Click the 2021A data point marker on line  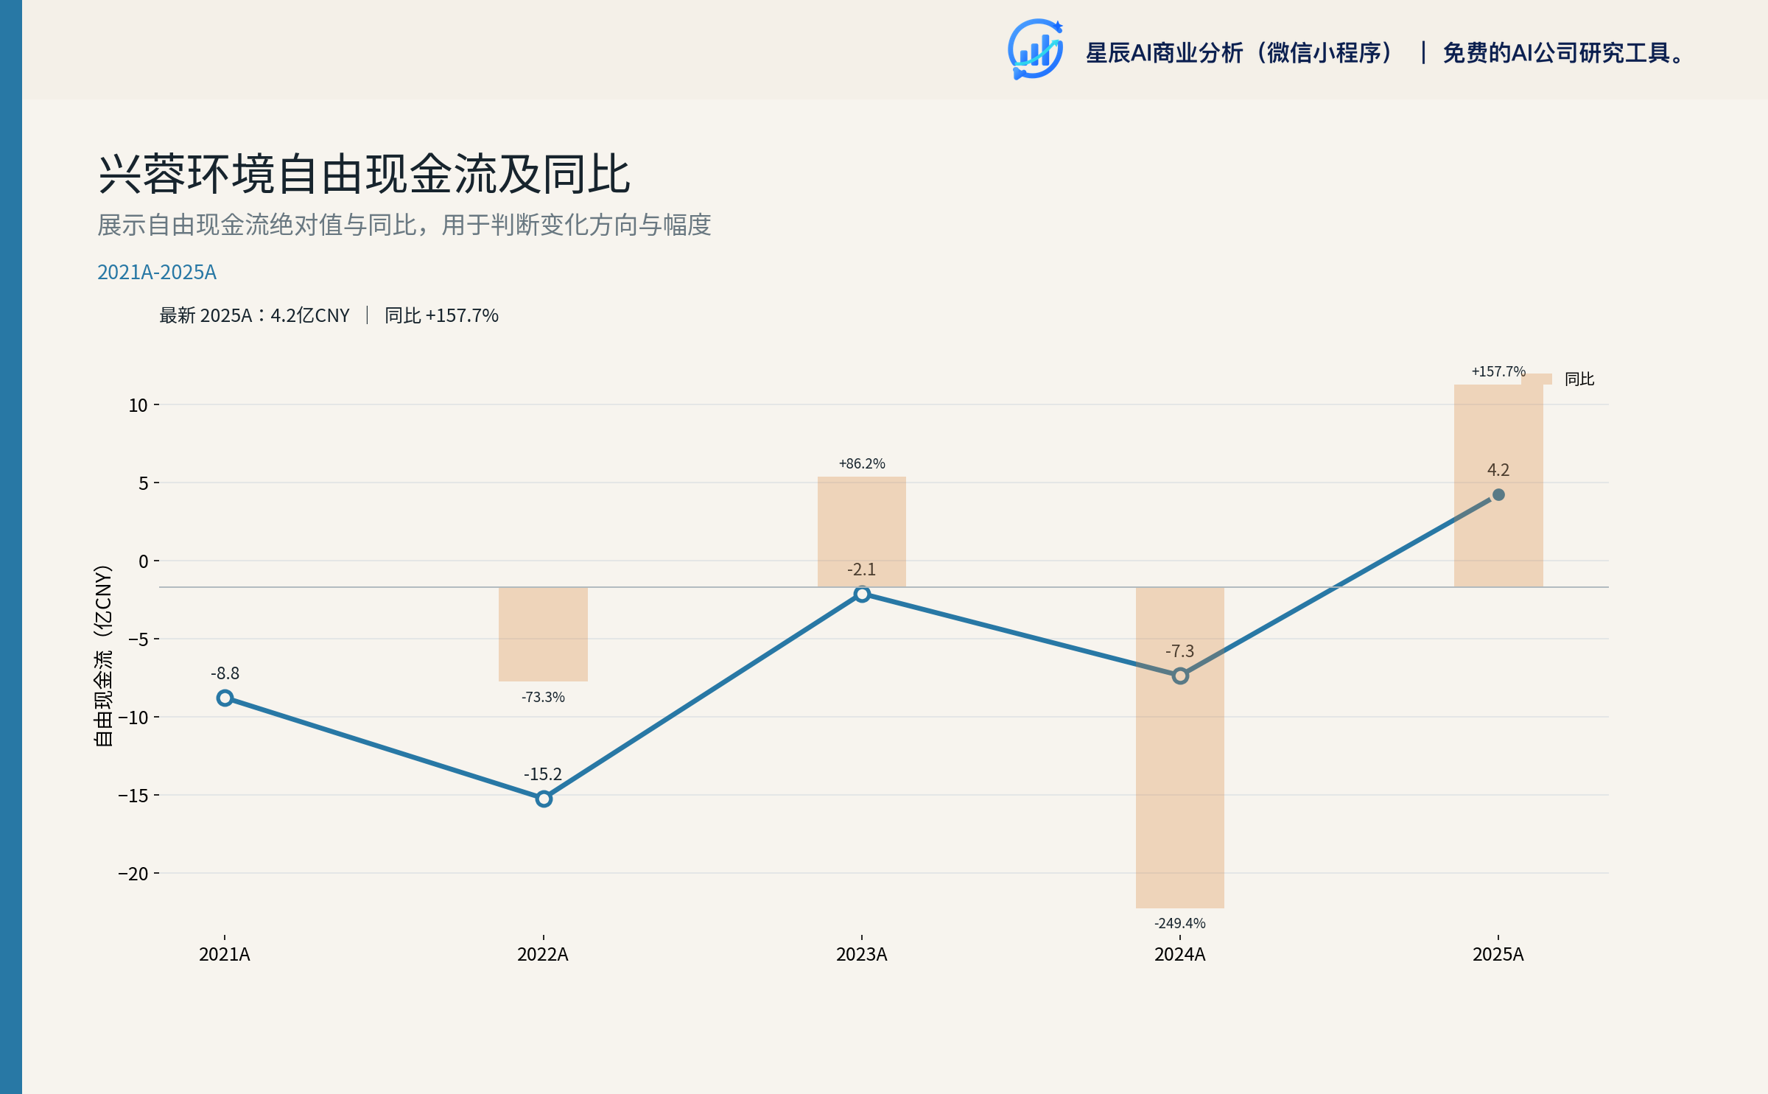225,698
